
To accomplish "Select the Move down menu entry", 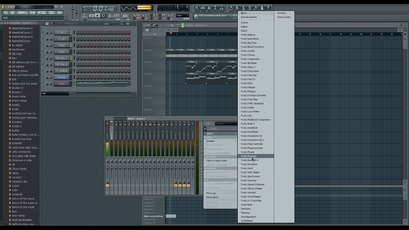I will coord(220,197).
